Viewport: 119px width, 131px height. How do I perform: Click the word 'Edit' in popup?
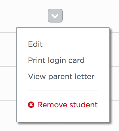(35, 44)
